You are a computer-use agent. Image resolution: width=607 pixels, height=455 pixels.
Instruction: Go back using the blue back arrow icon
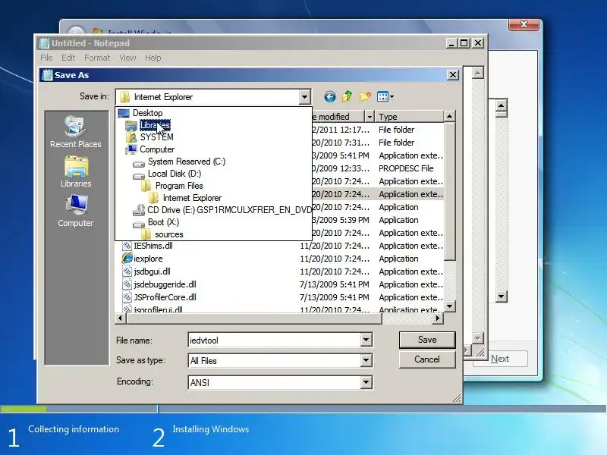point(330,96)
